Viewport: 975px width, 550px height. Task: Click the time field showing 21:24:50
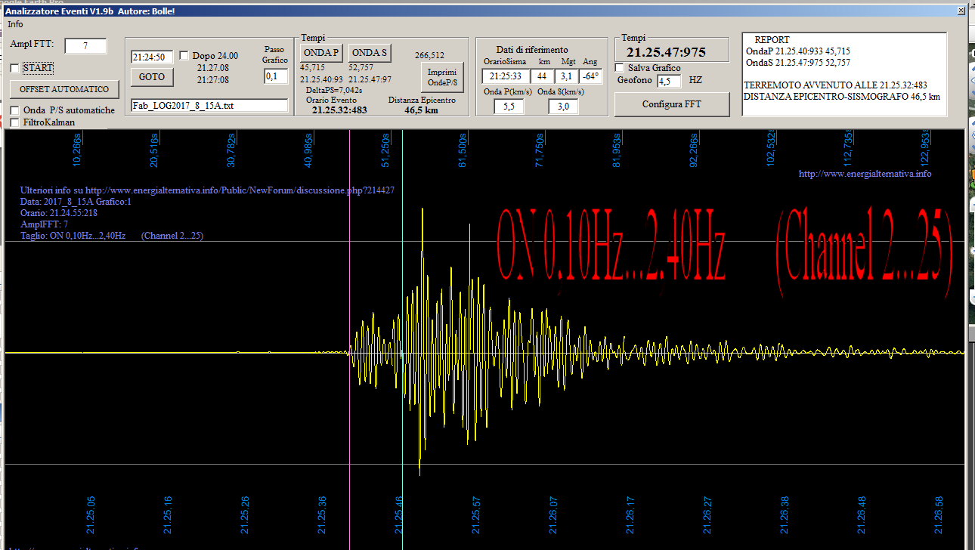point(152,57)
